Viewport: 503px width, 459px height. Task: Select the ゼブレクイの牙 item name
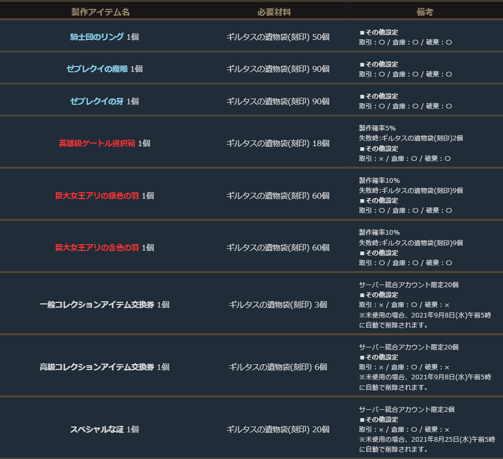point(97,101)
